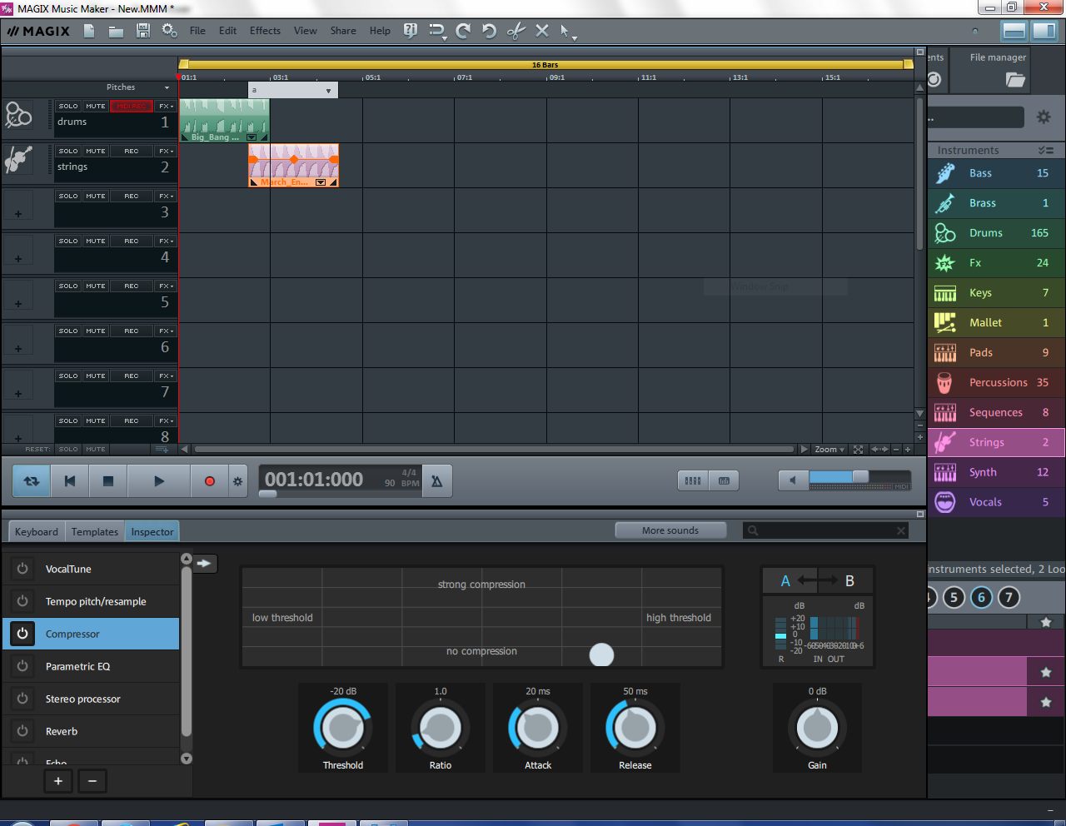Mute the strings track
This screenshot has height=826, width=1066.
click(x=96, y=152)
